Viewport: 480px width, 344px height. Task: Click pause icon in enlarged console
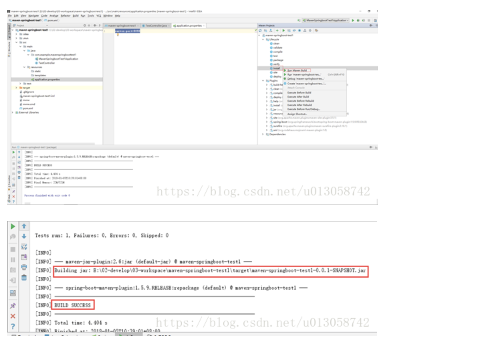(x=13, y=259)
